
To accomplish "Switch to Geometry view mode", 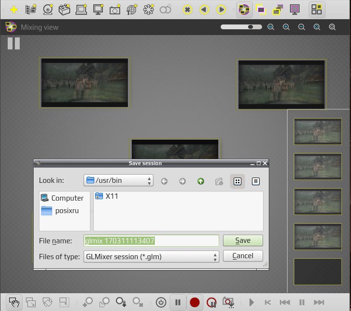I will click(261, 10).
